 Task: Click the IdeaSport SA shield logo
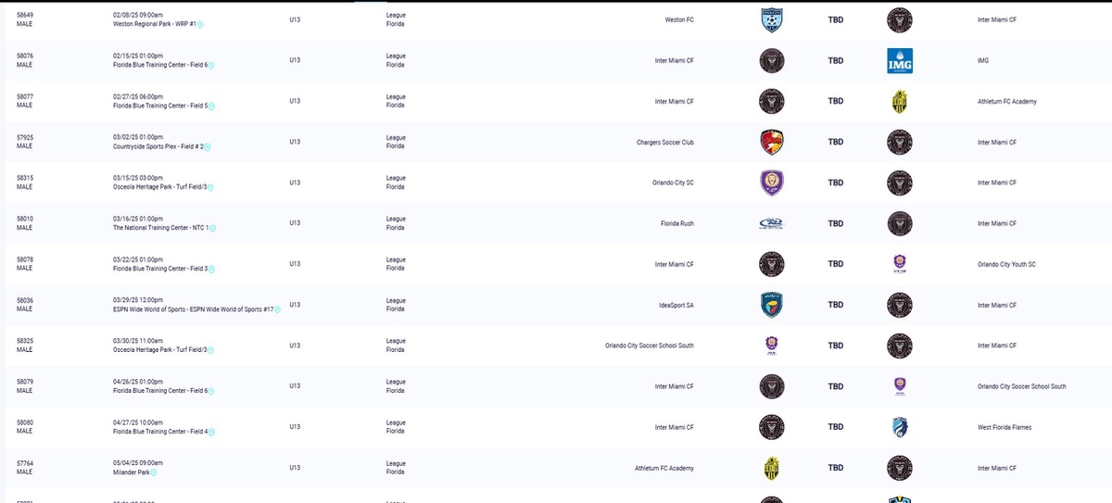tap(771, 305)
